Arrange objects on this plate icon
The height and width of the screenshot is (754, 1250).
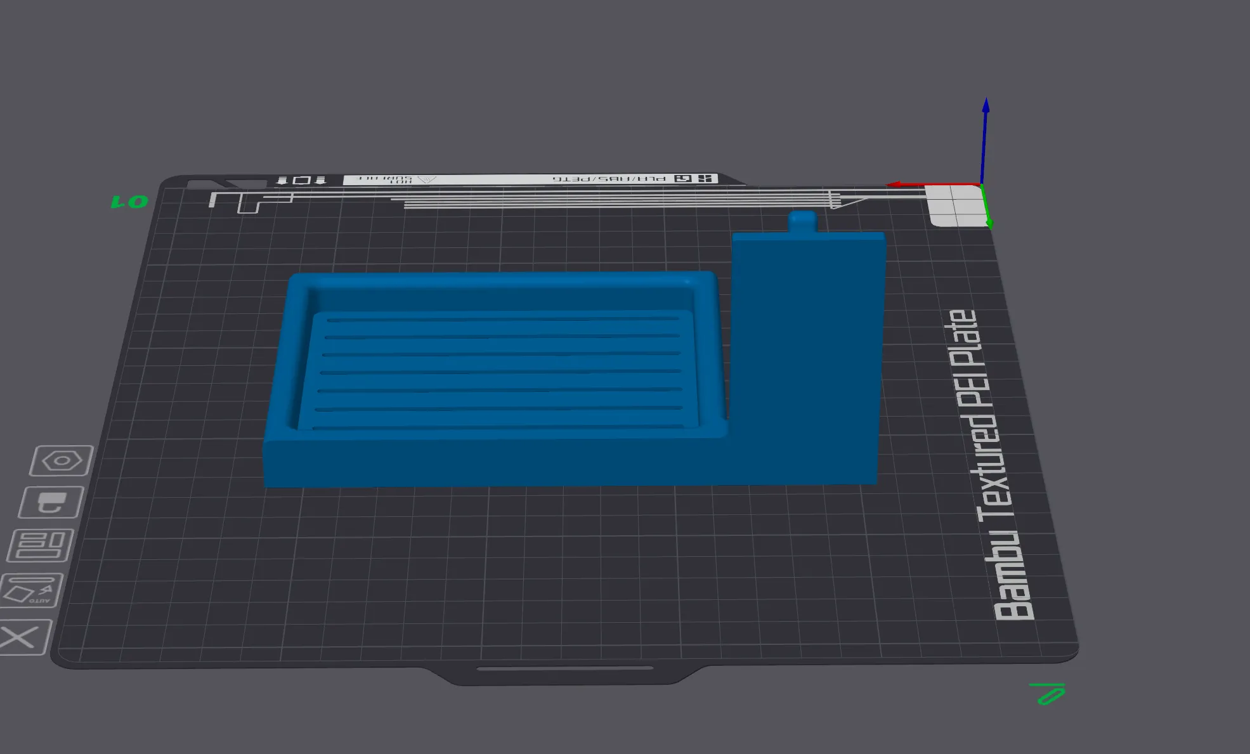pos(41,545)
